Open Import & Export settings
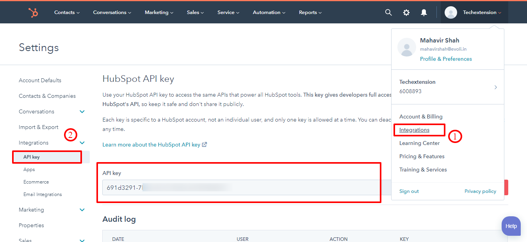This screenshot has width=527, height=242. coord(39,127)
